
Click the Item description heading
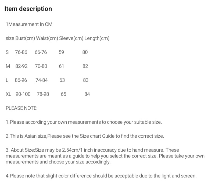(x=28, y=9)
